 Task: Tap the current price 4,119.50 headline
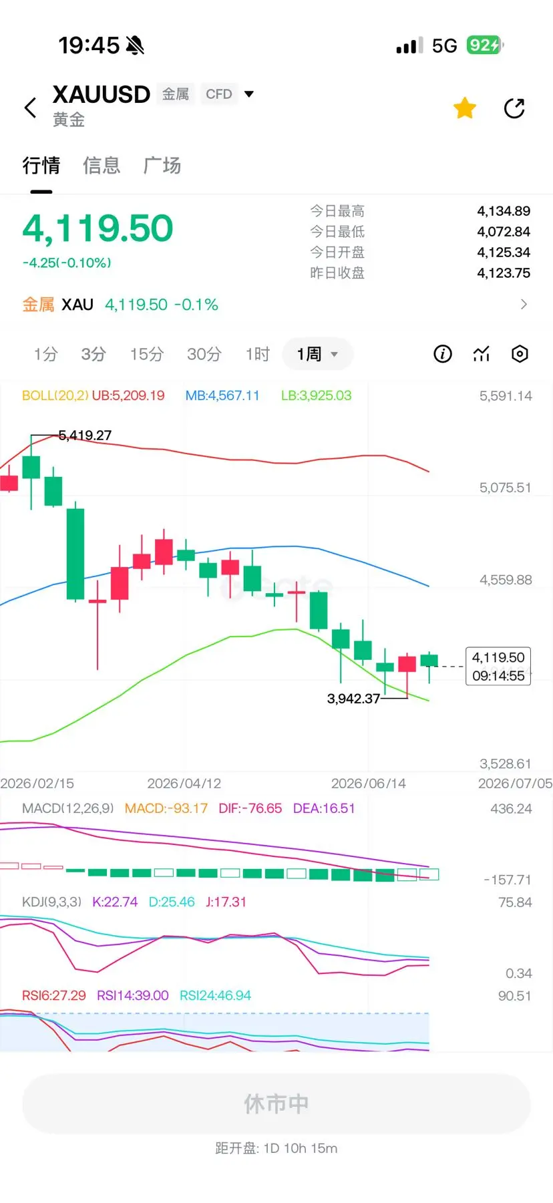coord(98,228)
